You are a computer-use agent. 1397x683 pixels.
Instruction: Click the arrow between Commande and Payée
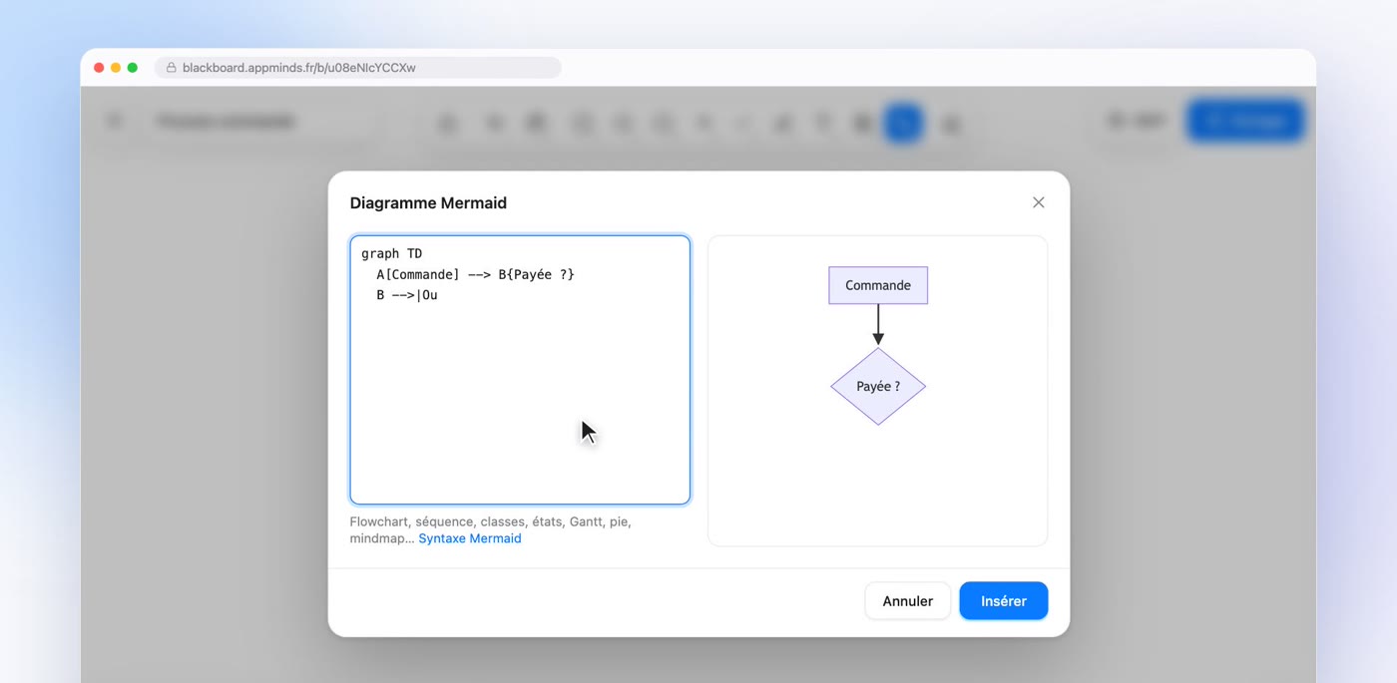click(x=878, y=325)
